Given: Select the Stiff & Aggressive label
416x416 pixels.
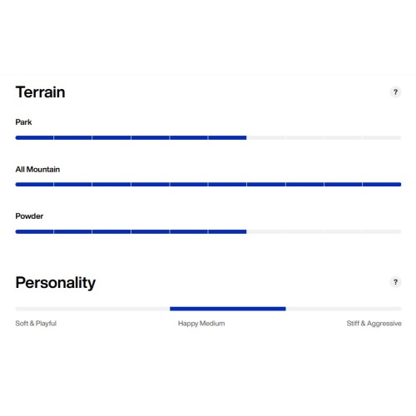Looking at the screenshot, I should (x=374, y=324).
